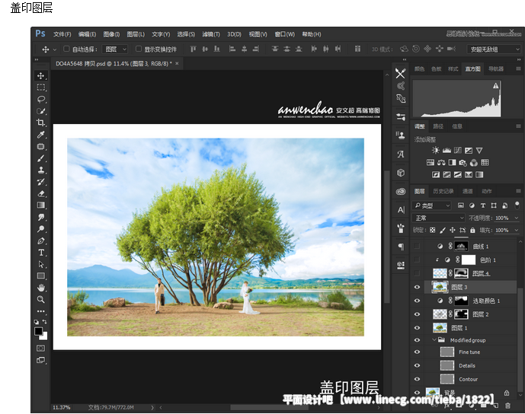Select the Horizontal Type tool
The height and width of the screenshot is (414, 525).
[41, 253]
